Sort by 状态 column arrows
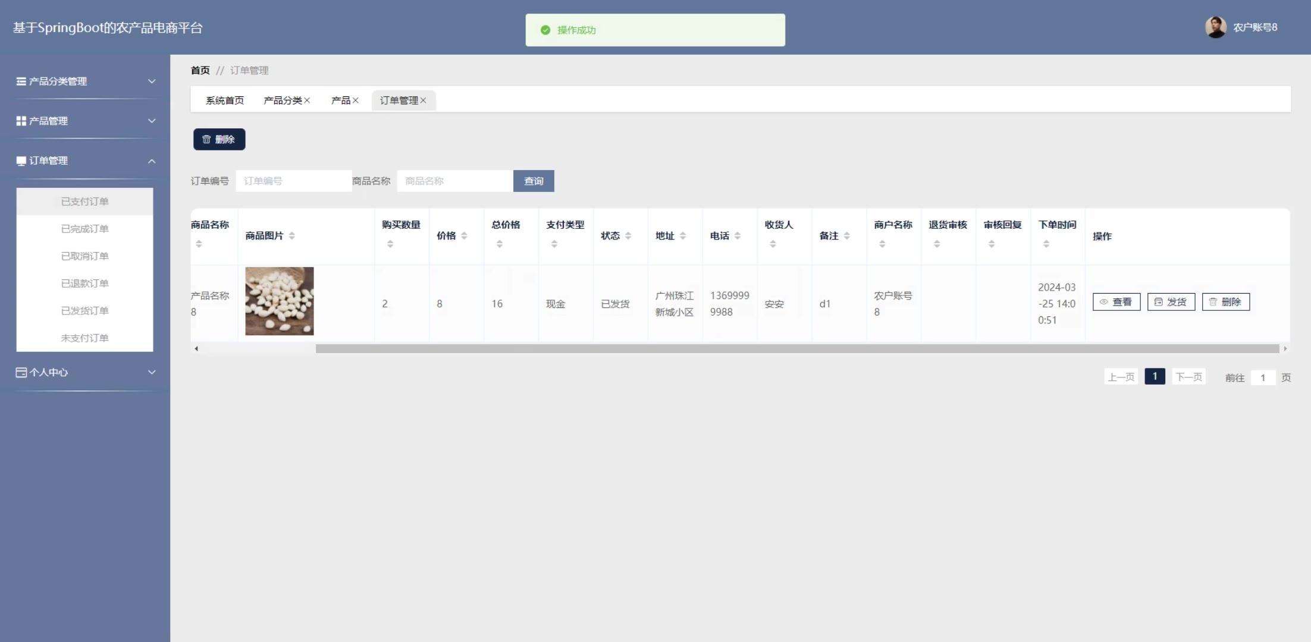The width and height of the screenshot is (1311, 642). pos(628,236)
